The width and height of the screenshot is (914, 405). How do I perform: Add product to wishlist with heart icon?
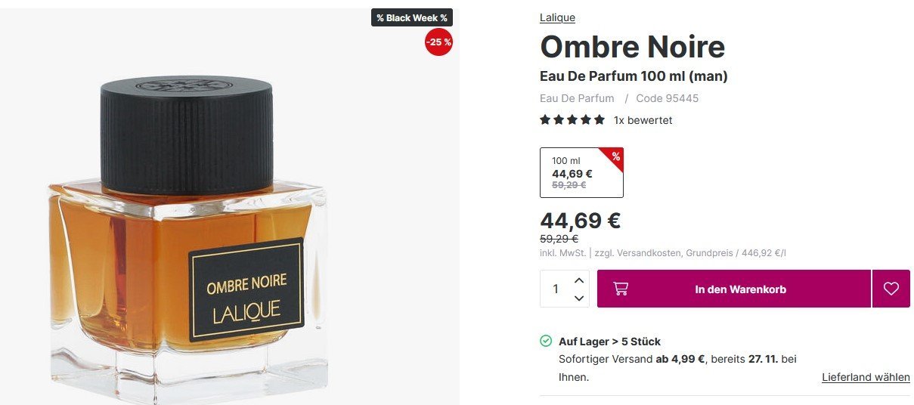point(891,289)
